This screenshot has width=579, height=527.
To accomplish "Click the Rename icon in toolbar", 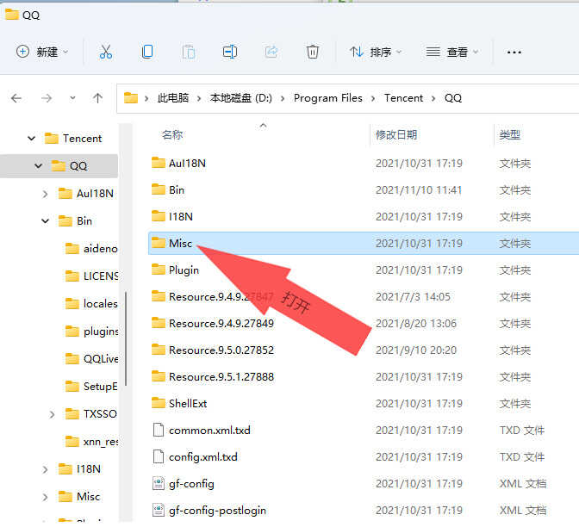I will (x=230, y=52).
